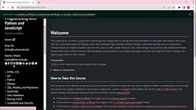The width and height of the screenshot is (196, 110).
Task: View site information via the padlock icon
Action: [18, 7]
